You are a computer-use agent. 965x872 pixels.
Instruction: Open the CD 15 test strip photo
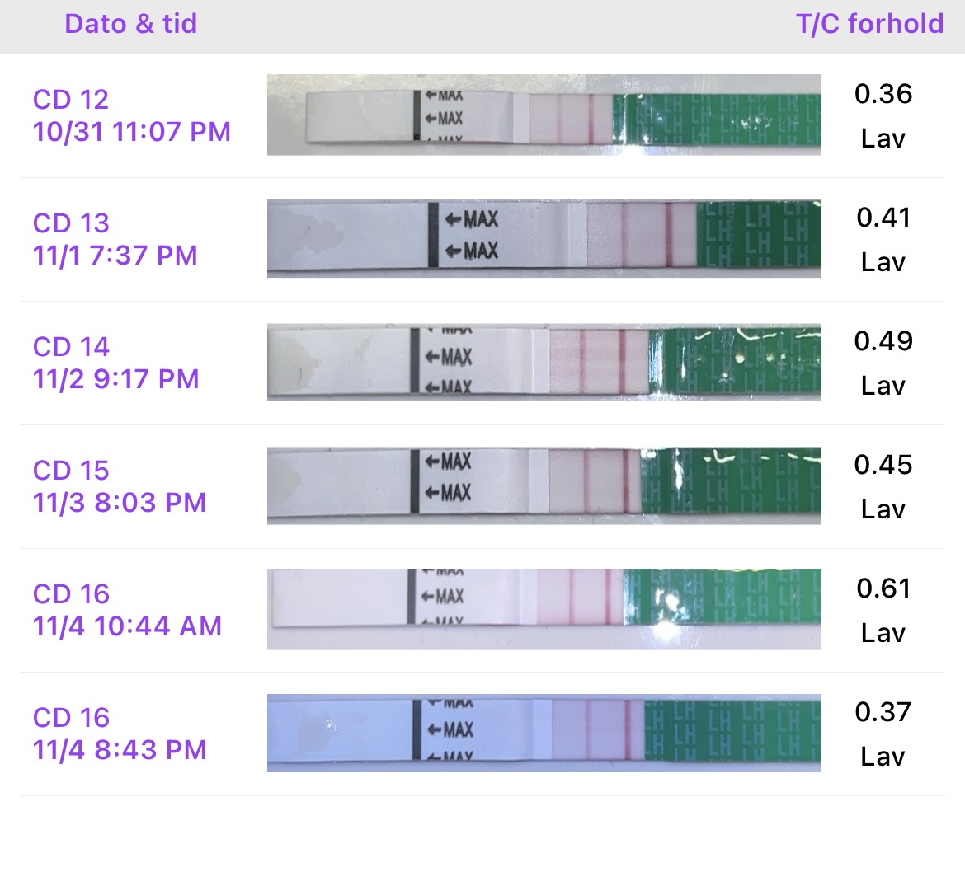[544, 485]
